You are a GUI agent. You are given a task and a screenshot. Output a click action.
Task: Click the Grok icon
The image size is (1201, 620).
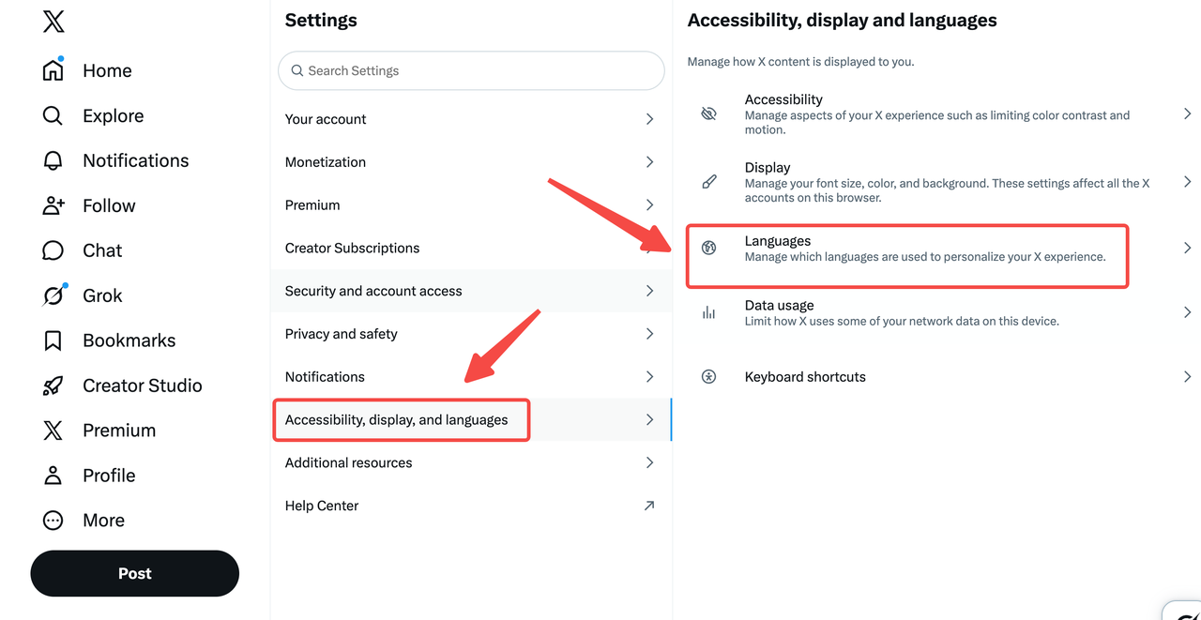pyautogui.click(x=53, y=295)
